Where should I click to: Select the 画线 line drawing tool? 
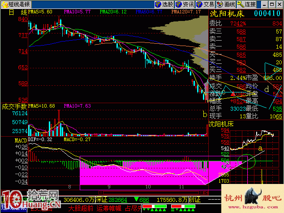click(226, 4)
